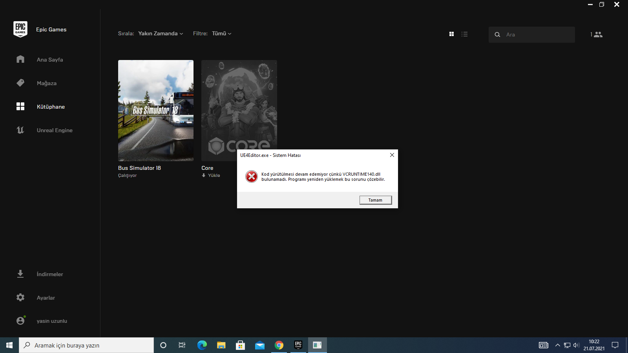Click the red error icon in dialog

click(x=252, y=176)
